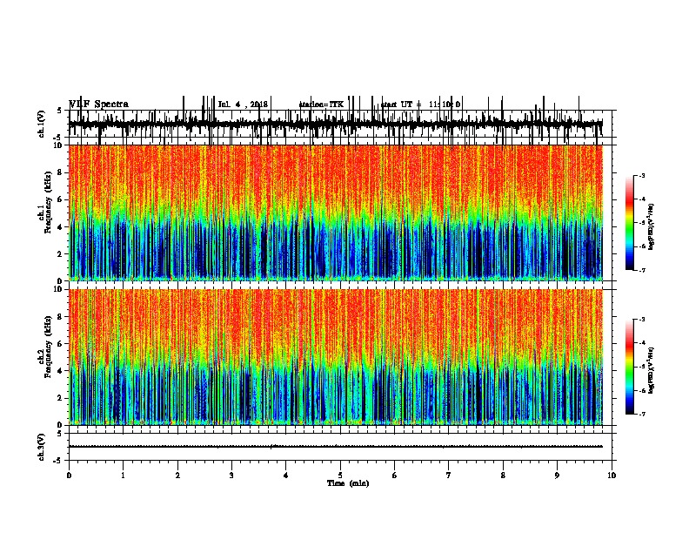Select the "Jul 4, 2018" date text
The height and width of the screenshot is (533, 689).
243,105
